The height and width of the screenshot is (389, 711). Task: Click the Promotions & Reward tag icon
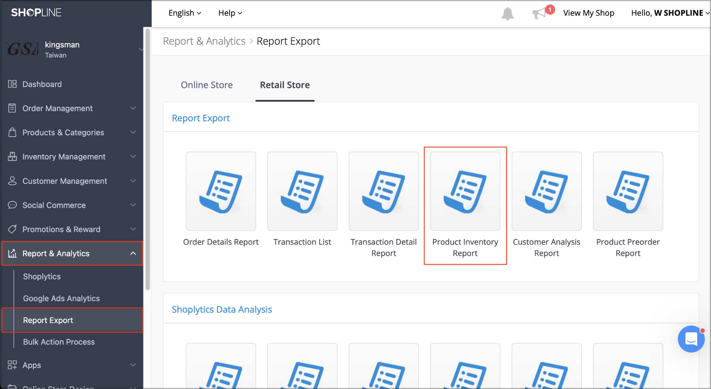click(x=12, y=229)
